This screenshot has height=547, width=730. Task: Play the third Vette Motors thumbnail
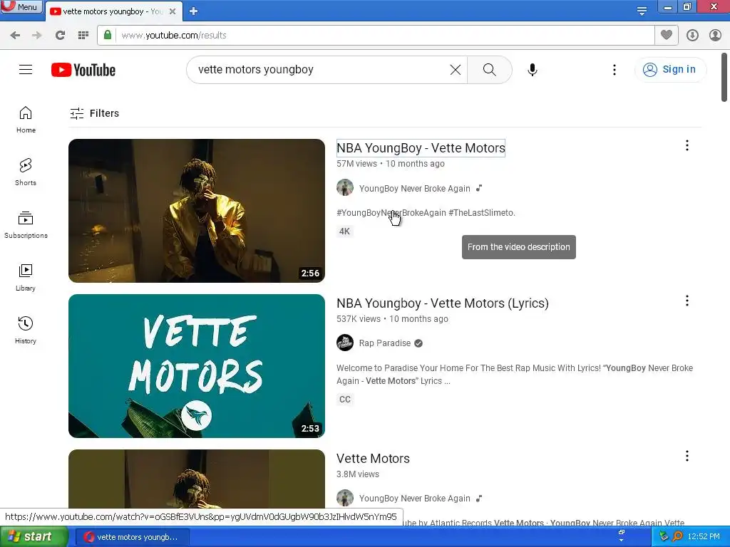pyautogui.click(x=197, y=479)
